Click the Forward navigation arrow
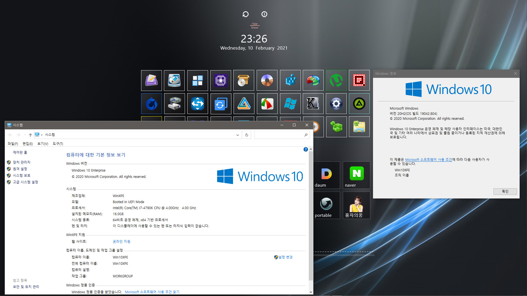 coord(18,135)
